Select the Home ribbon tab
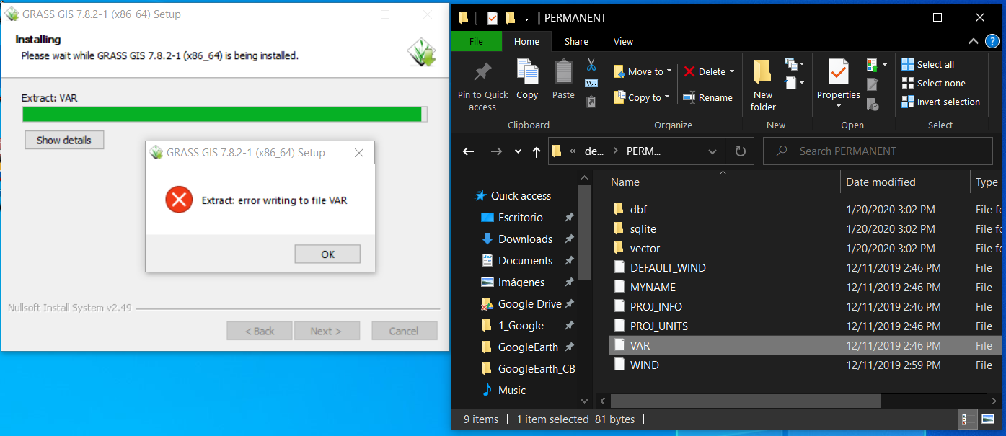Viewport: 1006px width, 436px height. (526, 41)
